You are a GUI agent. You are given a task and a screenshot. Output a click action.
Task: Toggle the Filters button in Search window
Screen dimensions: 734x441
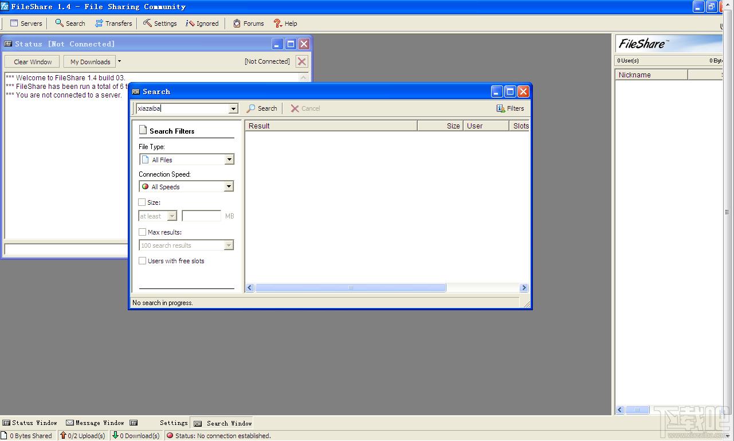[x=510, y=108]
